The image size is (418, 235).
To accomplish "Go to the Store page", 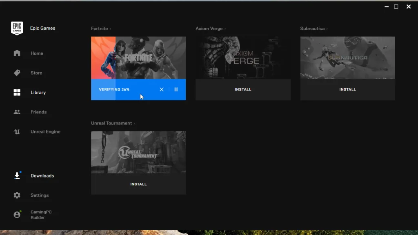I will click(x=36, y=73).
